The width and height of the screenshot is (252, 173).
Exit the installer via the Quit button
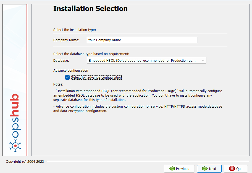point(236,169)
